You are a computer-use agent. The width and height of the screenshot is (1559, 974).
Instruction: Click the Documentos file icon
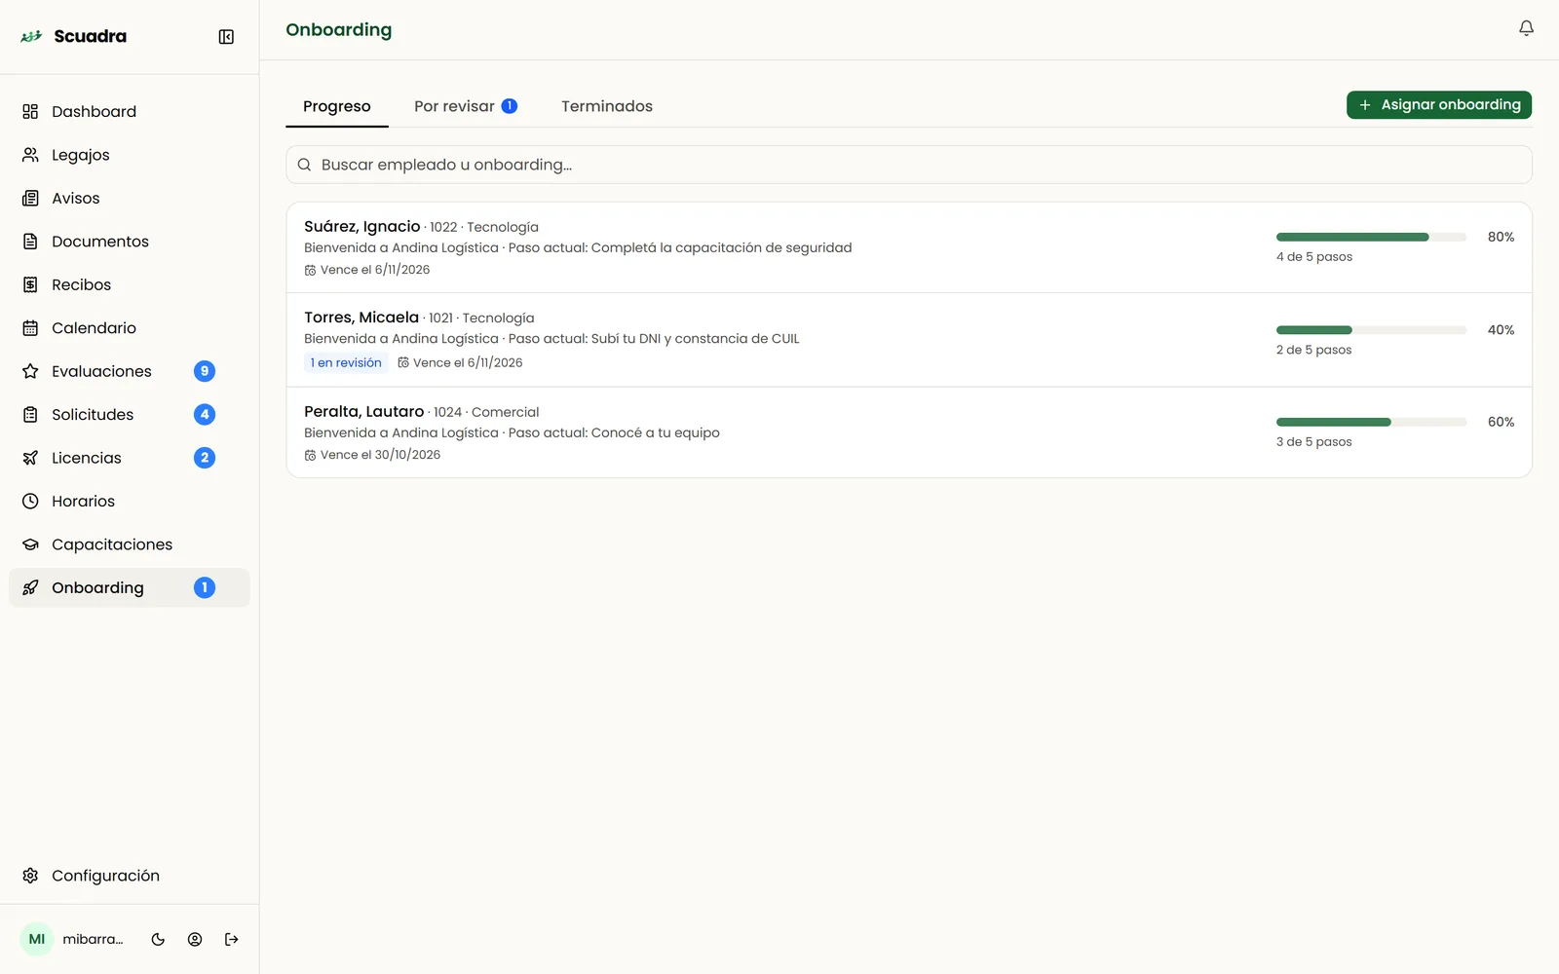(30, 242)
